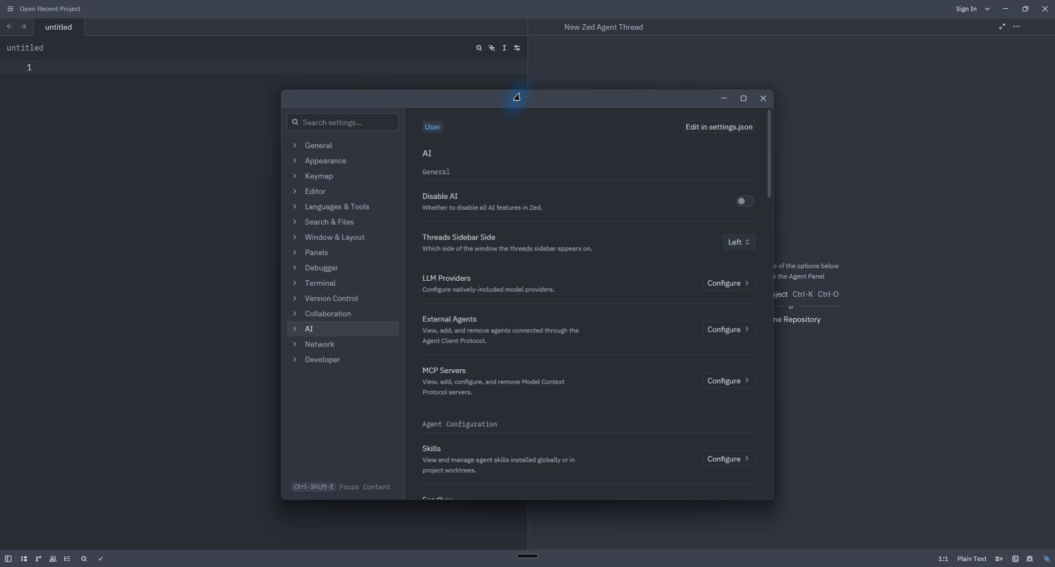Open the editor controls sliders icon

(x=517, y=48)
